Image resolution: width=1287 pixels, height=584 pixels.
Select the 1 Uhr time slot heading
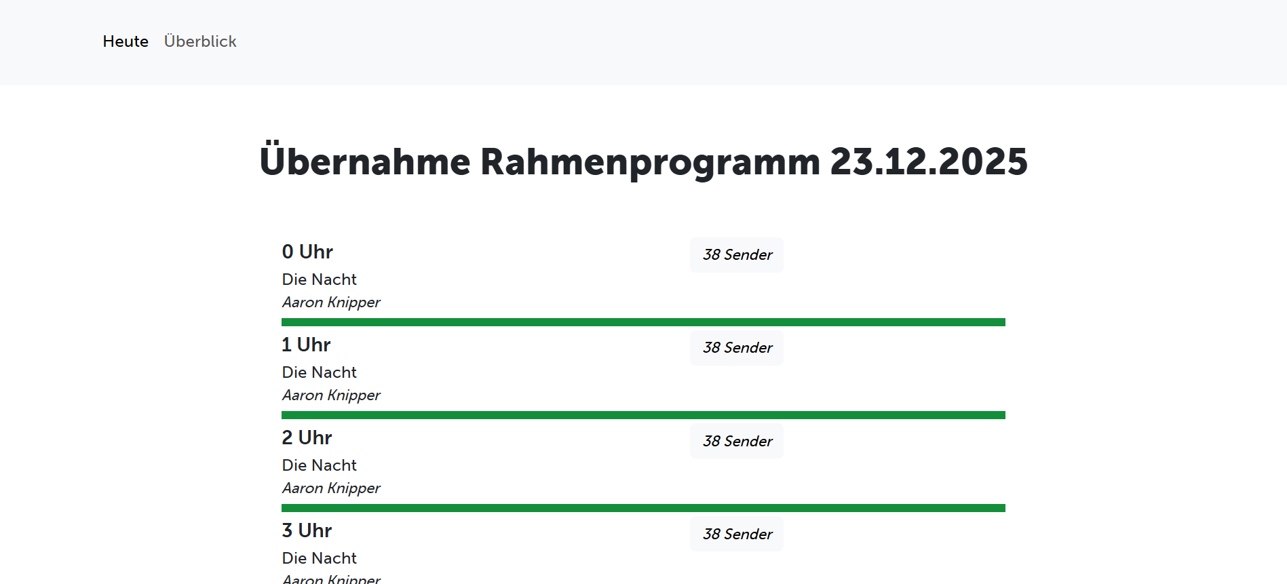[x=306, y=345]
